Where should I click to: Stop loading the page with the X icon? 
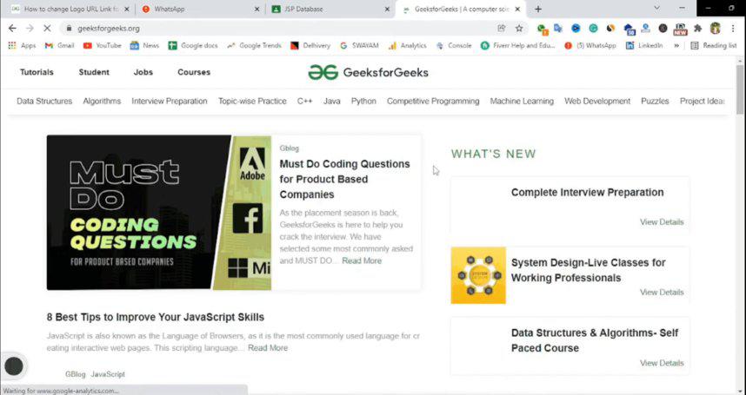(x=47, y=29)
